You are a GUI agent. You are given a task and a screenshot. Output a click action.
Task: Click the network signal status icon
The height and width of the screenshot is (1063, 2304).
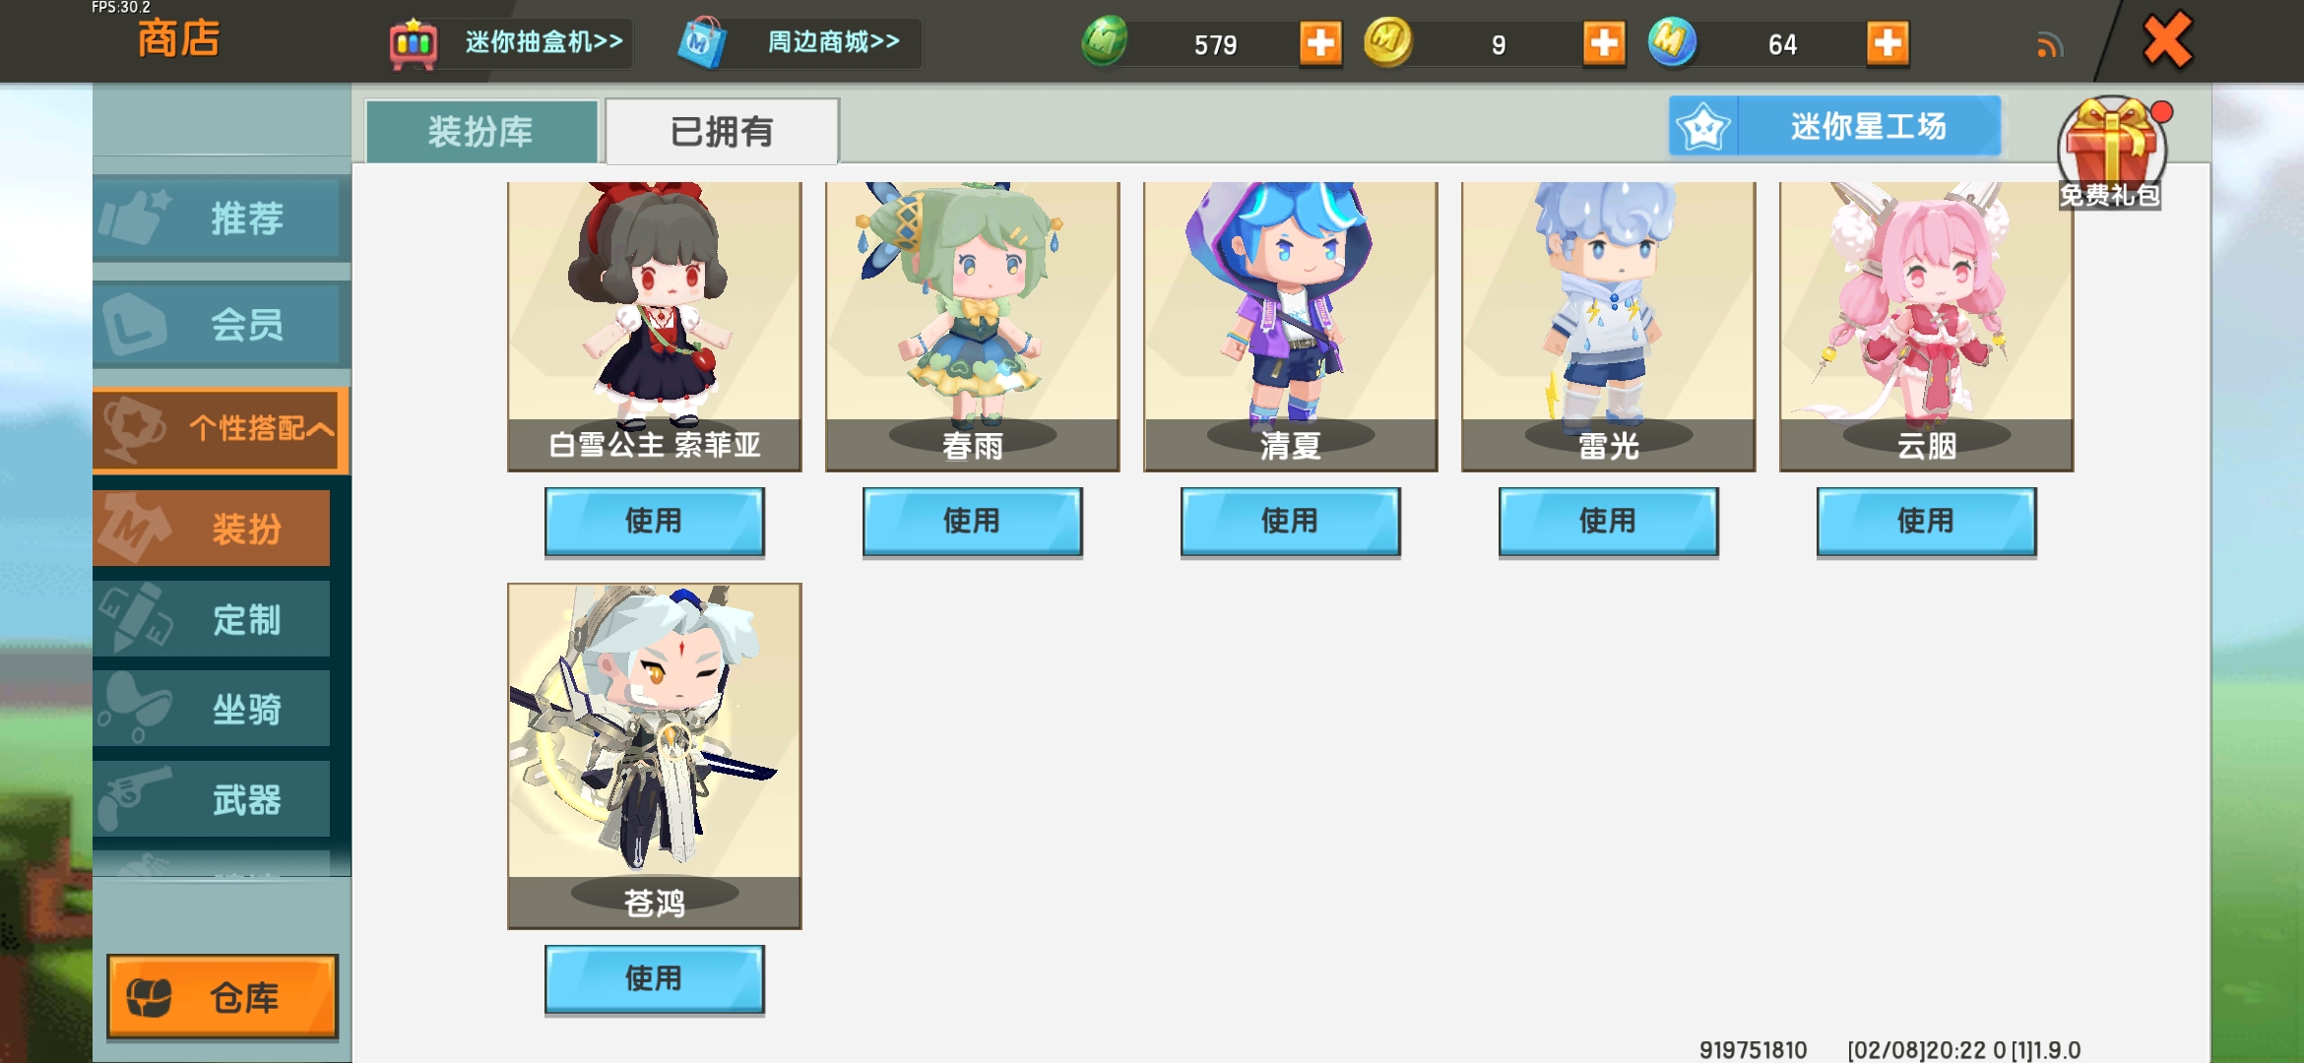[2049, 44]
